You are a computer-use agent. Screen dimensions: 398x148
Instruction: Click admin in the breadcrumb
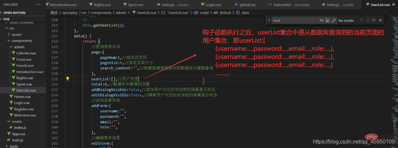[x=121, y=13]
